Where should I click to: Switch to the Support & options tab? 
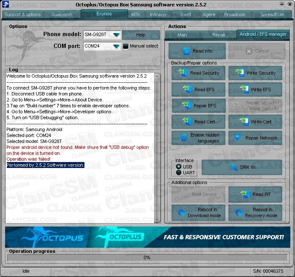pos(22,14)
